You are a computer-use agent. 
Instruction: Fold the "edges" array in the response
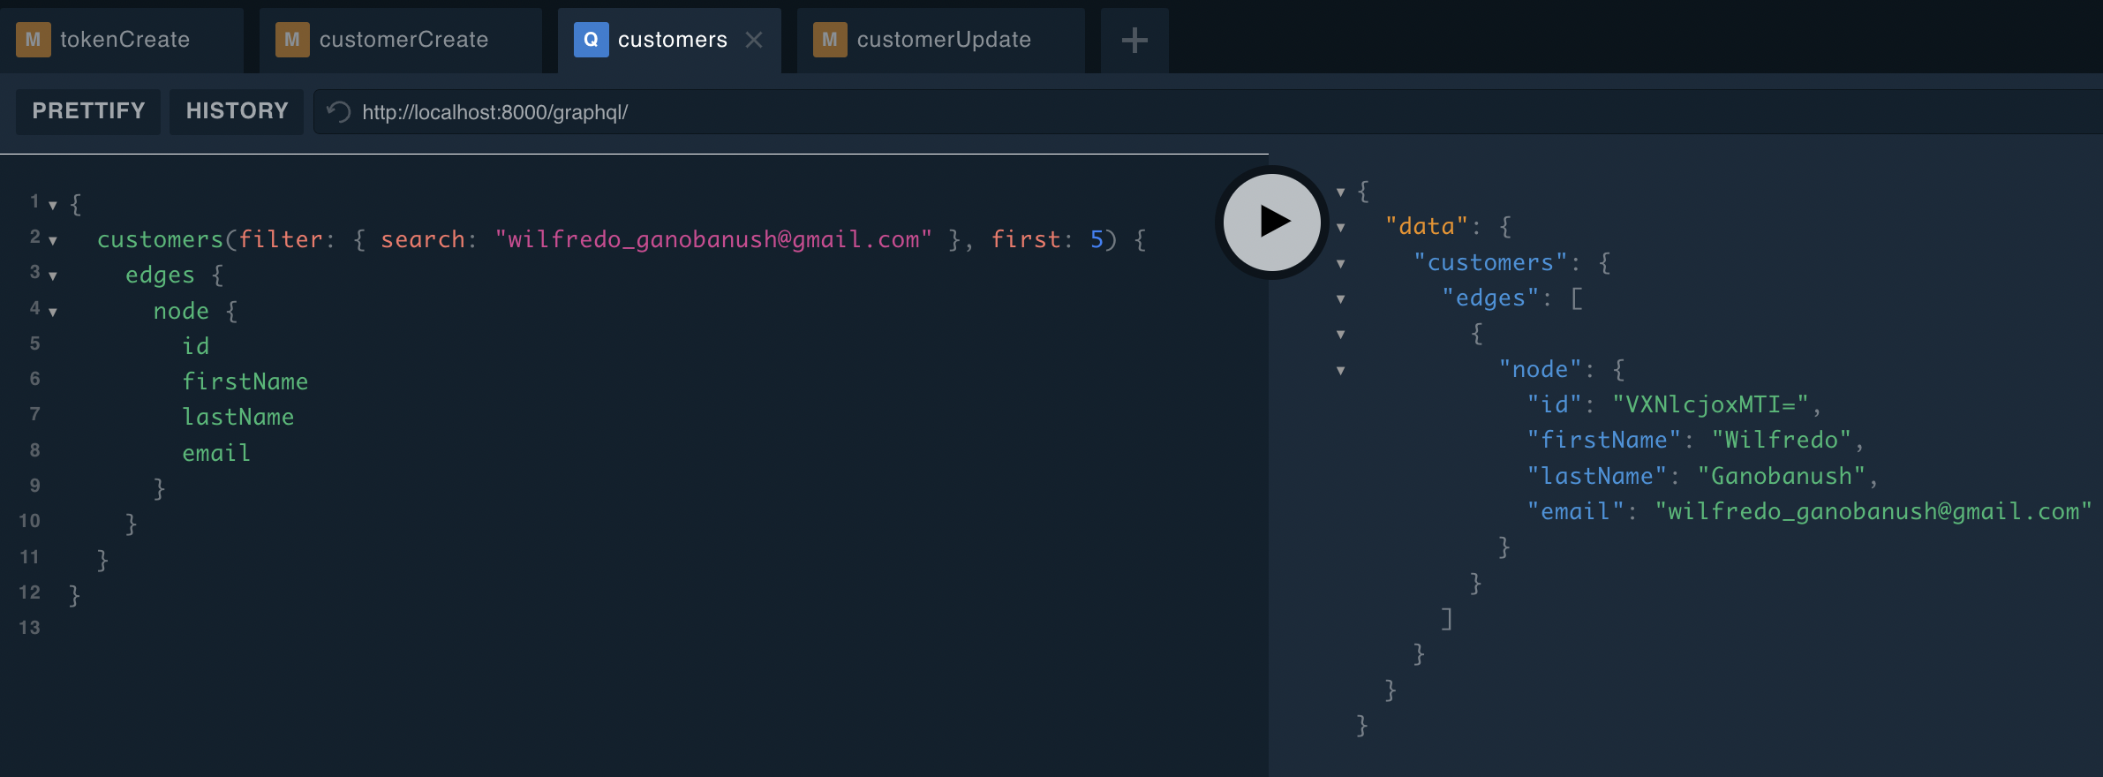click(x=1340, y=299)
